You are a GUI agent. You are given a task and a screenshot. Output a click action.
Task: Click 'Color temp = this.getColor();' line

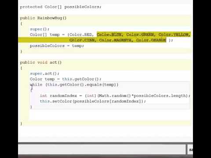point(65,79)
